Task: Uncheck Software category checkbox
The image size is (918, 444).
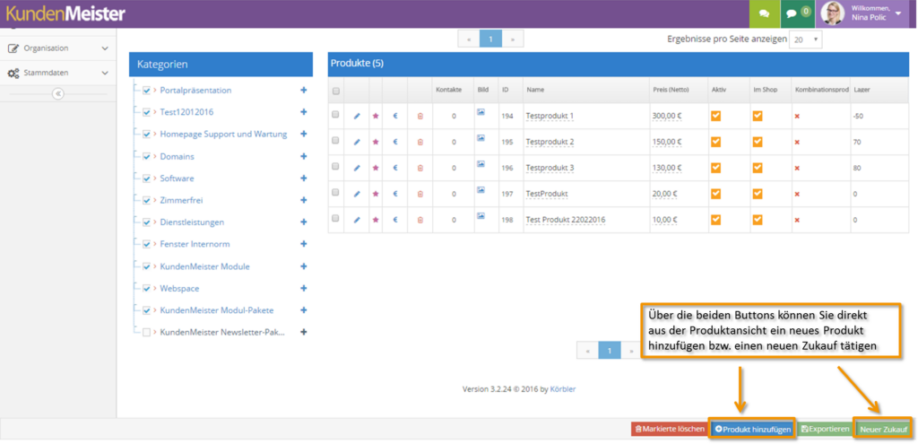Action: coord(147,178)
